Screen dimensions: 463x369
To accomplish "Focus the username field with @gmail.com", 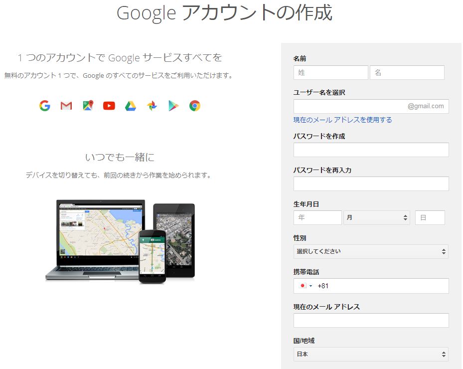I will click(371, 106).
